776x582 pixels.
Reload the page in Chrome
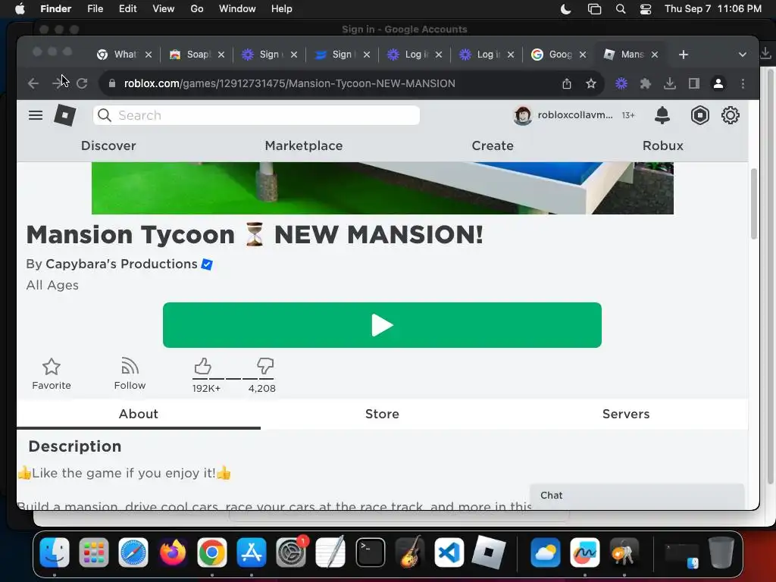(x=82, y=83)
